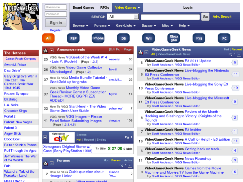This screenshot has width=243, height=182.
Task: Open the Video Games tab menu
Action: click(127, 8)
